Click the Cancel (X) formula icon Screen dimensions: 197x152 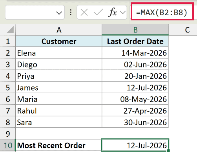(x=84, y=13)
